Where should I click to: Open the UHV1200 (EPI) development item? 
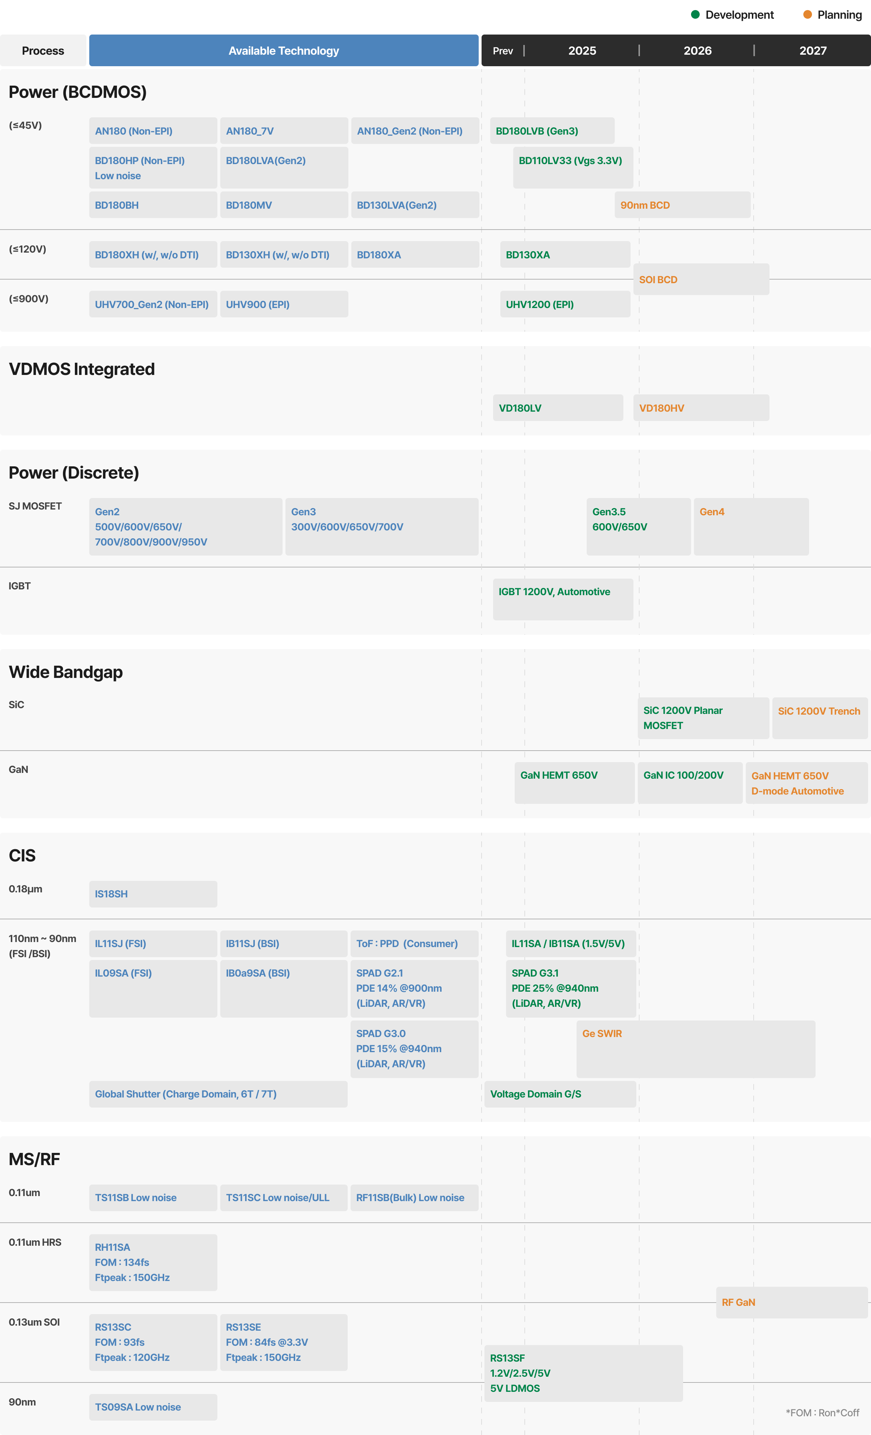(565, 304)
